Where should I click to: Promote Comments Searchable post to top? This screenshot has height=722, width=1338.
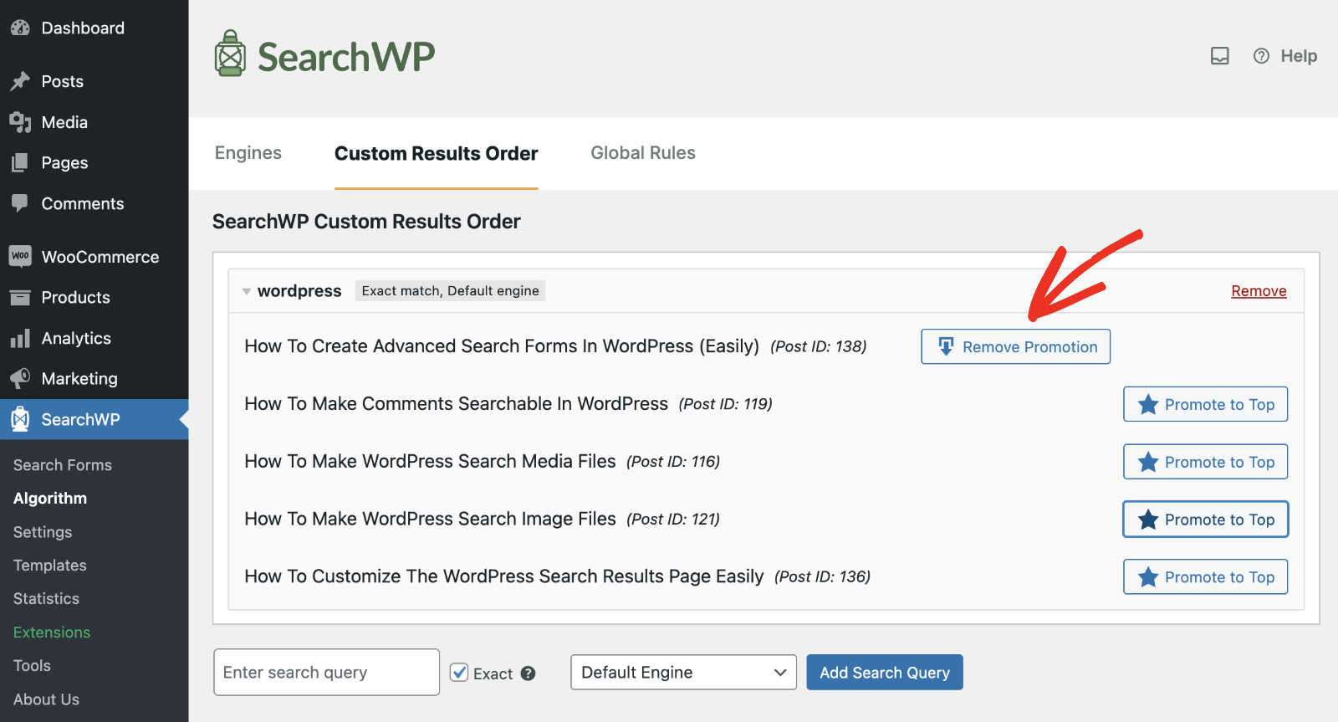1205,404
